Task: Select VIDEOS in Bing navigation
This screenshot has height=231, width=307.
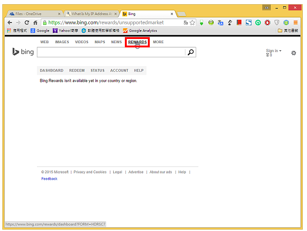Action: (82, 42)
